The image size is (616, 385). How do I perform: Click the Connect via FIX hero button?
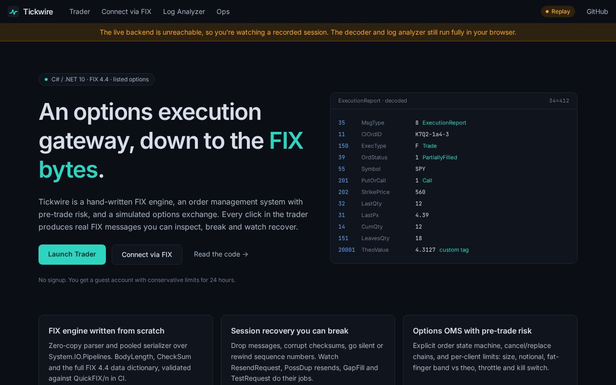[147, 255]
